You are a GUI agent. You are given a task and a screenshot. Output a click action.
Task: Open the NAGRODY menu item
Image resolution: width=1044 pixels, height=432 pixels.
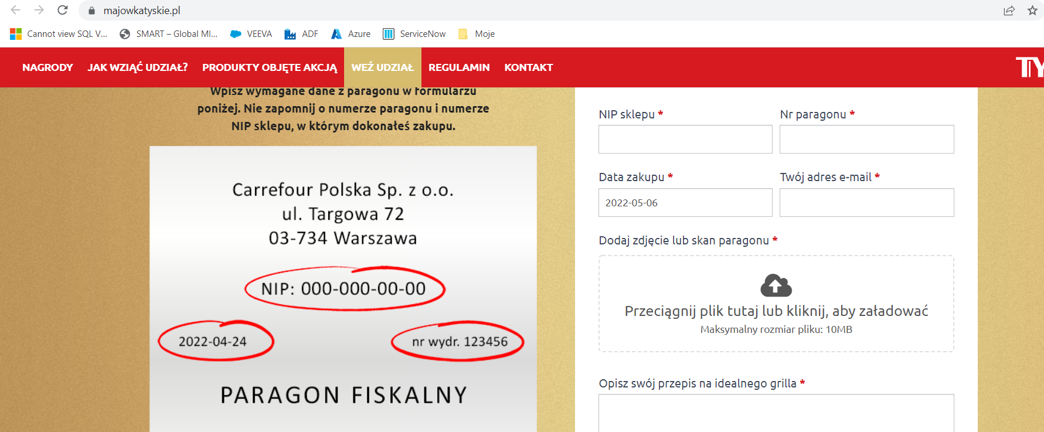pyautogui.click(x=47, y=67)
